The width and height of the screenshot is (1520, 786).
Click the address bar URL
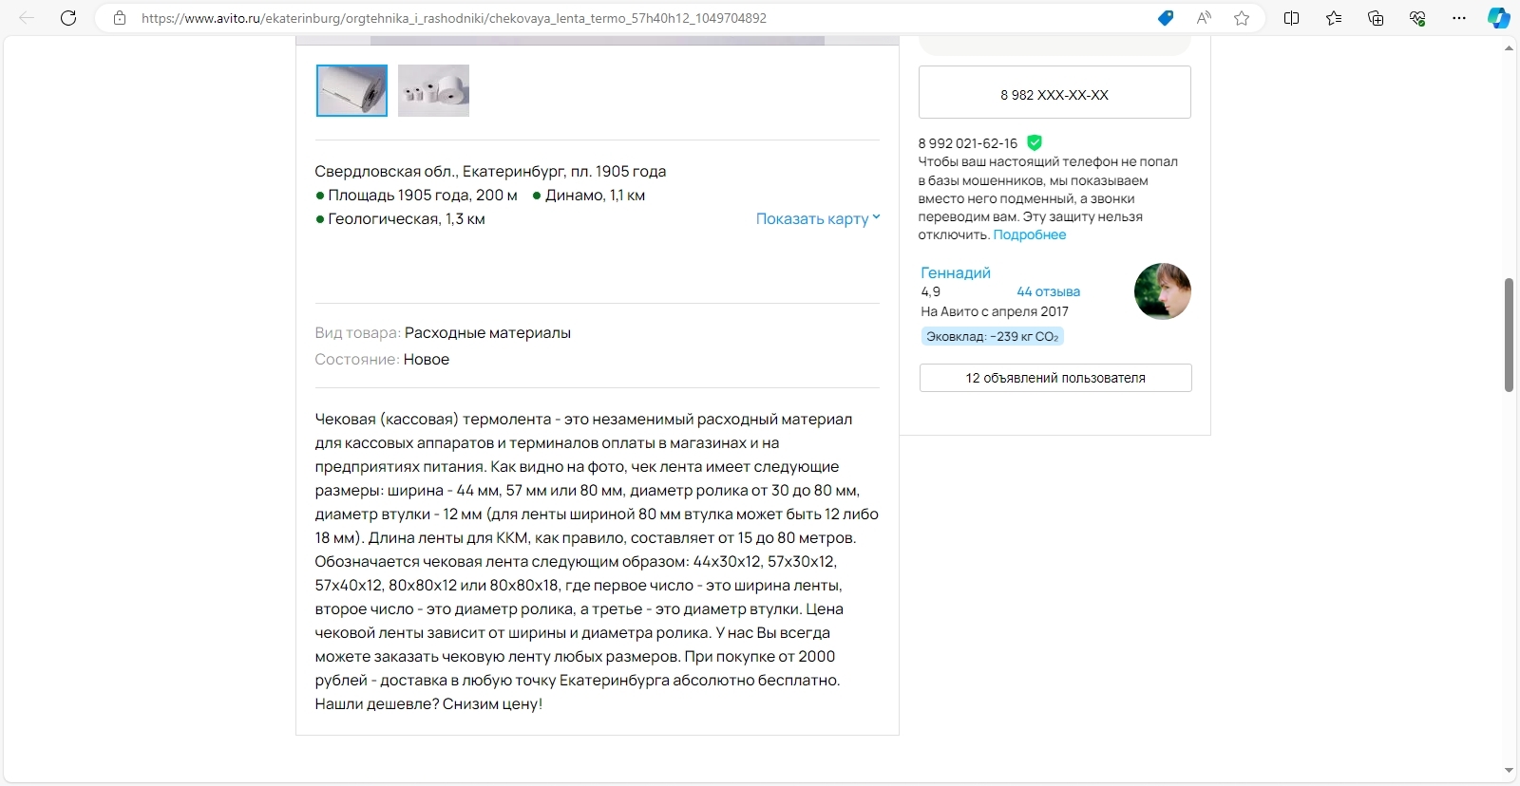point(454,18)
